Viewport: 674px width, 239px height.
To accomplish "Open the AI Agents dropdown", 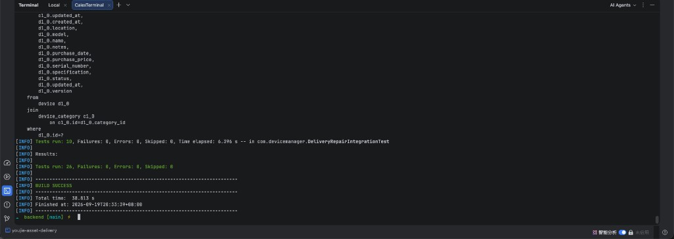I will click(623, 5).
